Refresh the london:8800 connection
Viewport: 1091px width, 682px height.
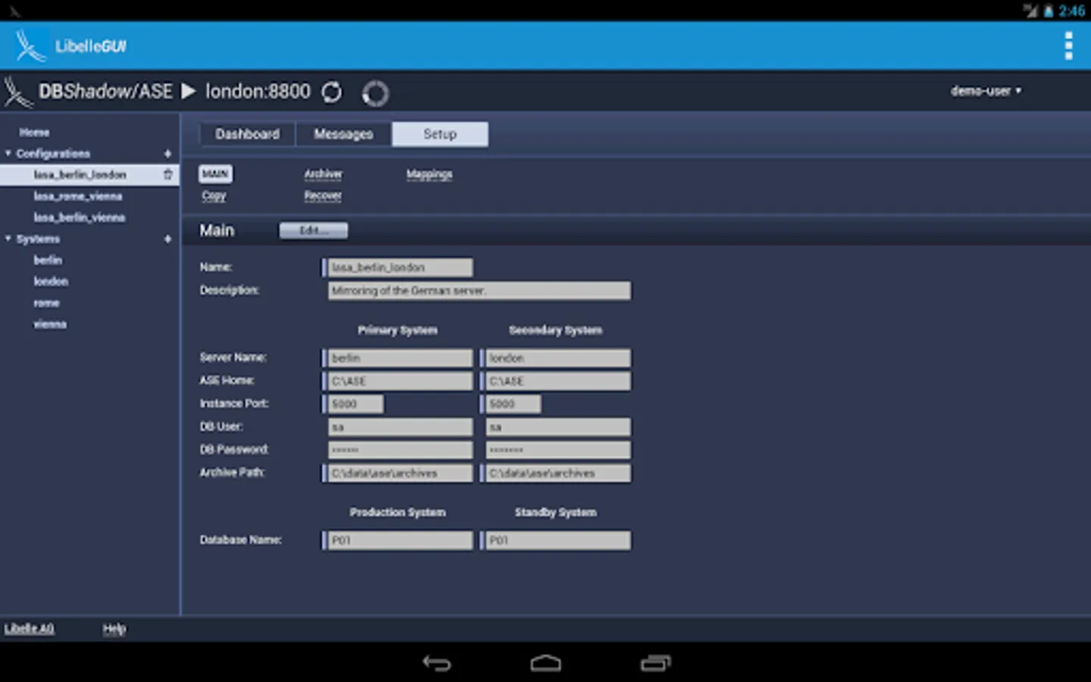(x=332, y=92)
